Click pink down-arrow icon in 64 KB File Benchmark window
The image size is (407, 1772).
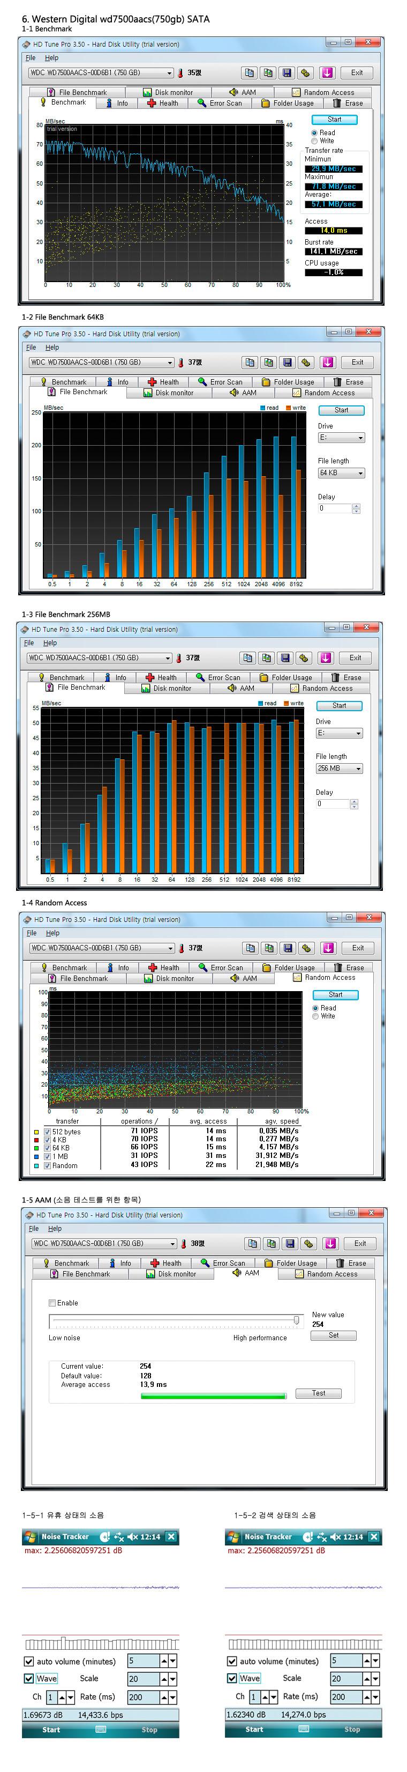(x=327, y=362)
